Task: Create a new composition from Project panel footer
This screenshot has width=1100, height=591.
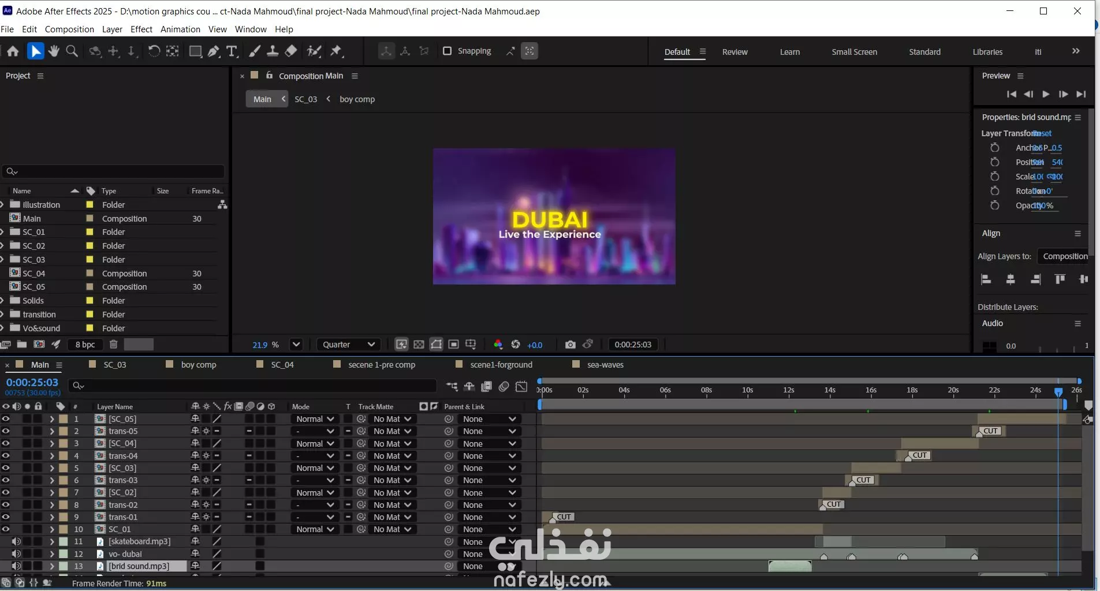Action: (x=39, y=345)
